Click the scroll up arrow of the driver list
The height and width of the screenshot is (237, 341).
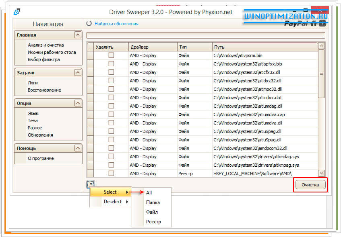(x=321, y=46)
